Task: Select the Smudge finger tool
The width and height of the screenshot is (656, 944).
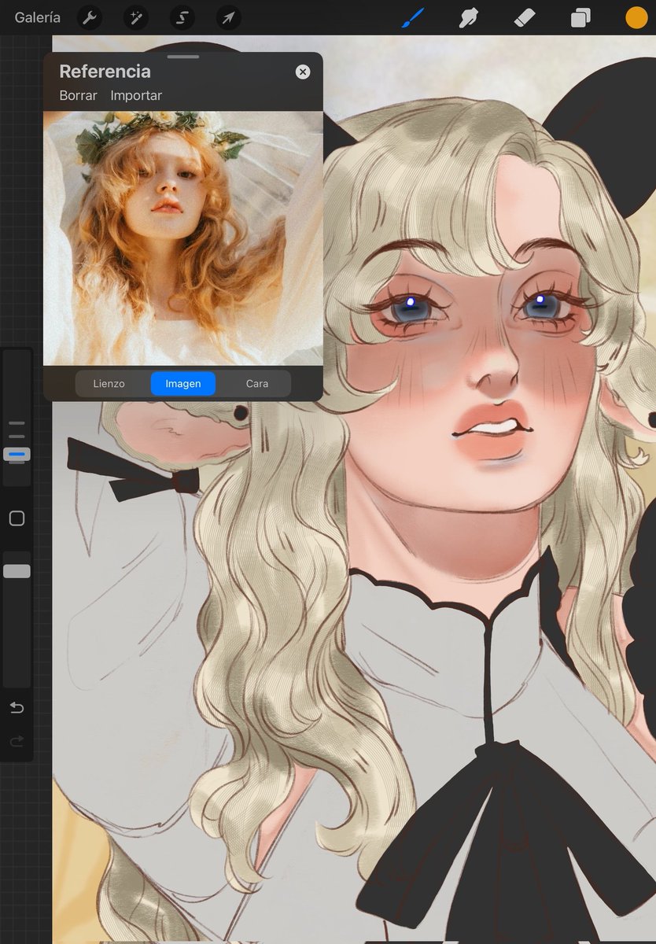Action: [470, 17]
